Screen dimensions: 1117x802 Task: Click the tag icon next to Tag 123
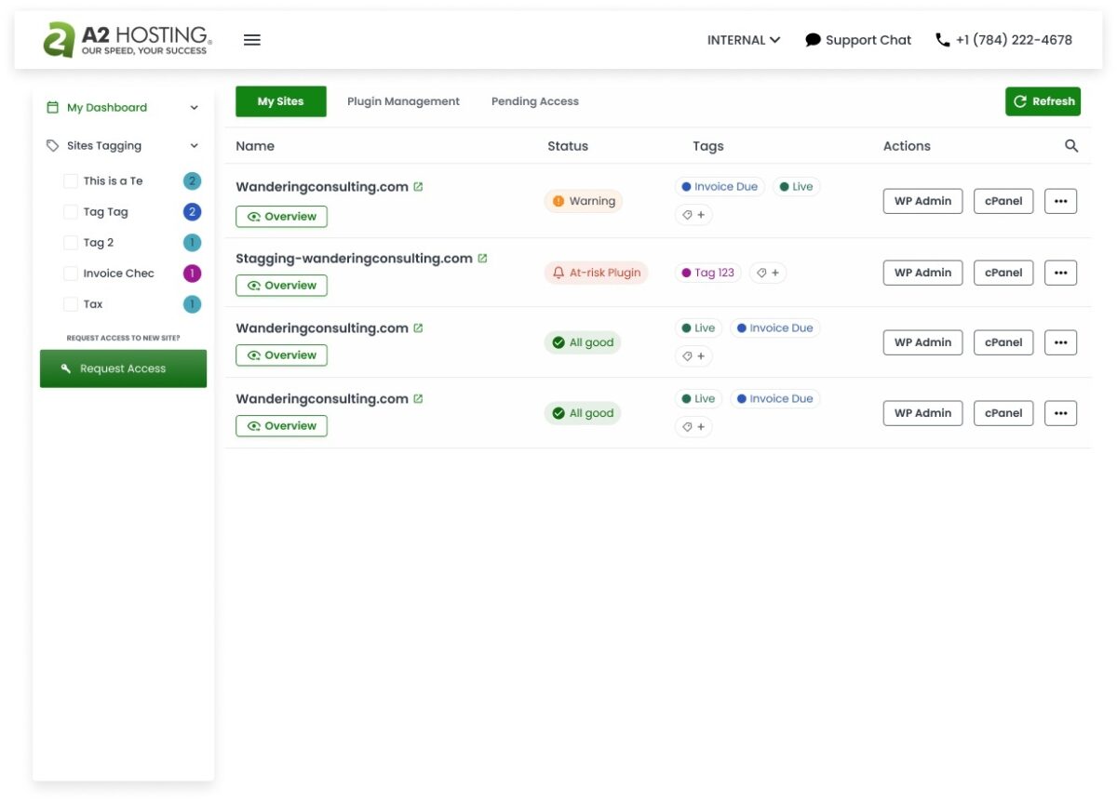click(x=761, y=272)
